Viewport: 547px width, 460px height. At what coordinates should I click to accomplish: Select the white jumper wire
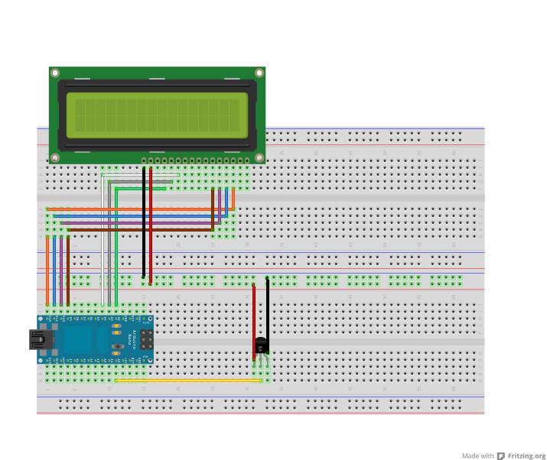(x=103, y=245)
